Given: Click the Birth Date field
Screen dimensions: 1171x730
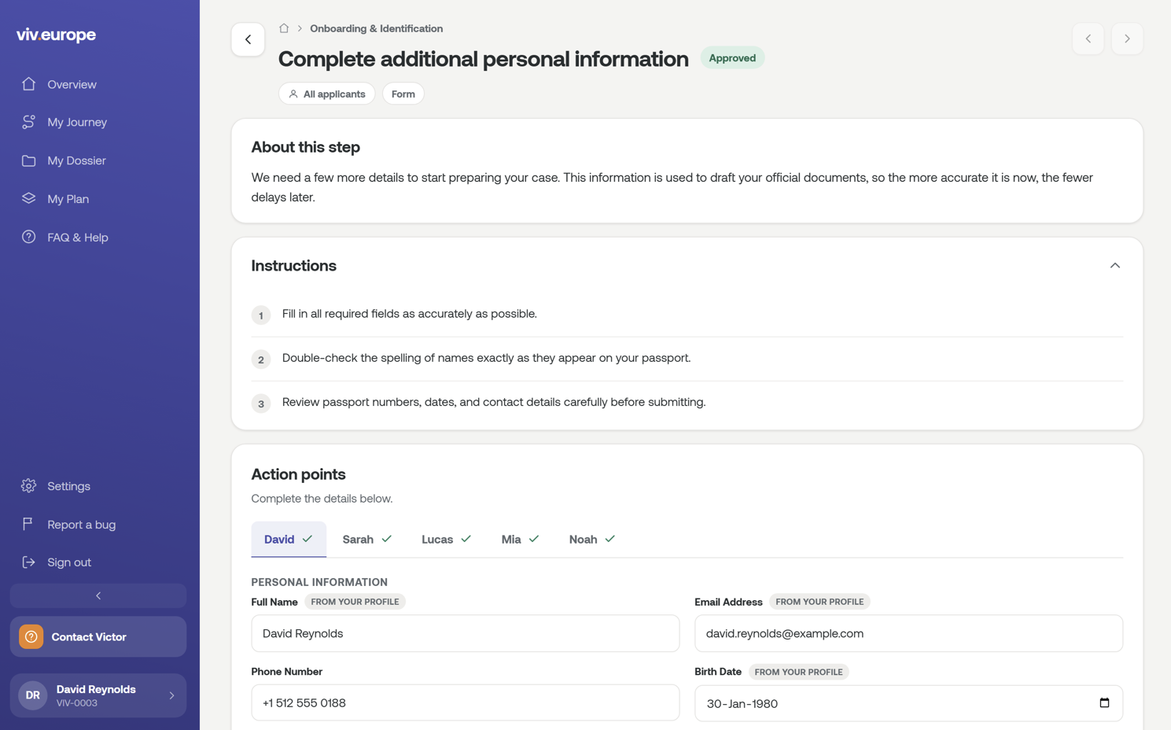Looking at the screenshot, I should [908, 703].
